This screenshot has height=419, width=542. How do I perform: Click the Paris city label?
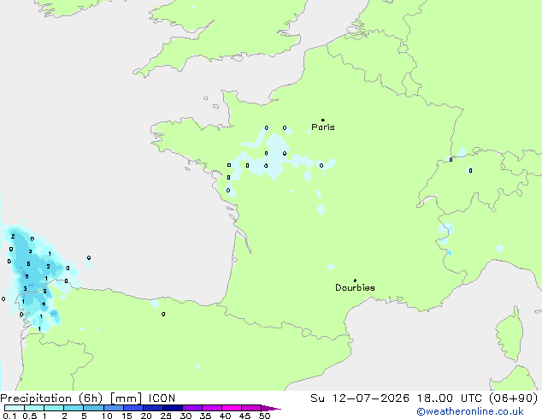point(323,127)
